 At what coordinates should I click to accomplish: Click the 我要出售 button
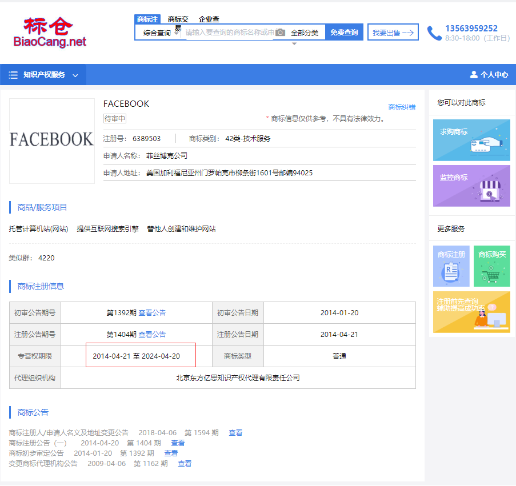(x=393, y=32)
